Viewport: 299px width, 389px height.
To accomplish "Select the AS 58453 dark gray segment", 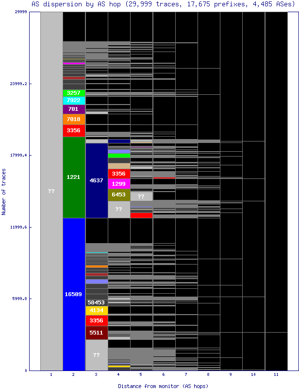I will pyautogui.click(x=97, y=302).
